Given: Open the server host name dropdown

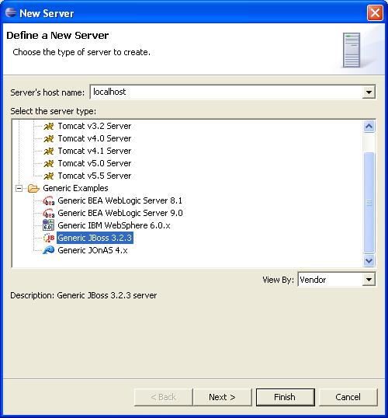Looking at the screenshot, I should click(369, 92).
